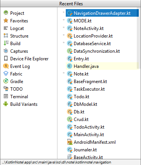The image size is (141, 165).
Task: Open the Build tool window
Action: (15, 44)
